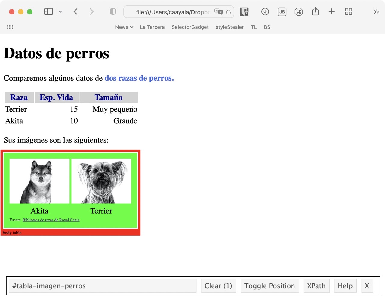Open a new tab
Screen dimensions: 385x300
tap(332, 12)
